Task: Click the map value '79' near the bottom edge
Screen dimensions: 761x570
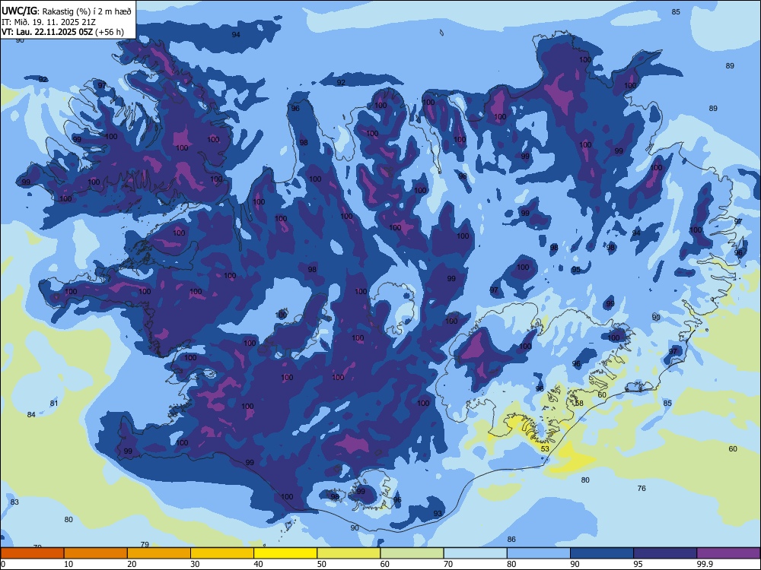Action: [144, 544]
